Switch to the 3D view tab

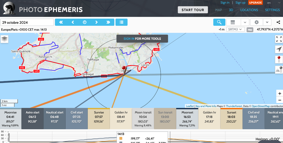231,10
